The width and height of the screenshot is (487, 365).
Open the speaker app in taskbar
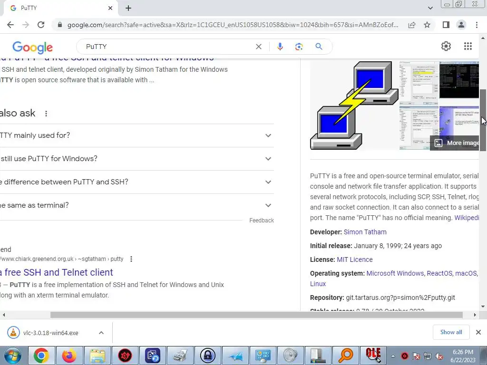291,355
